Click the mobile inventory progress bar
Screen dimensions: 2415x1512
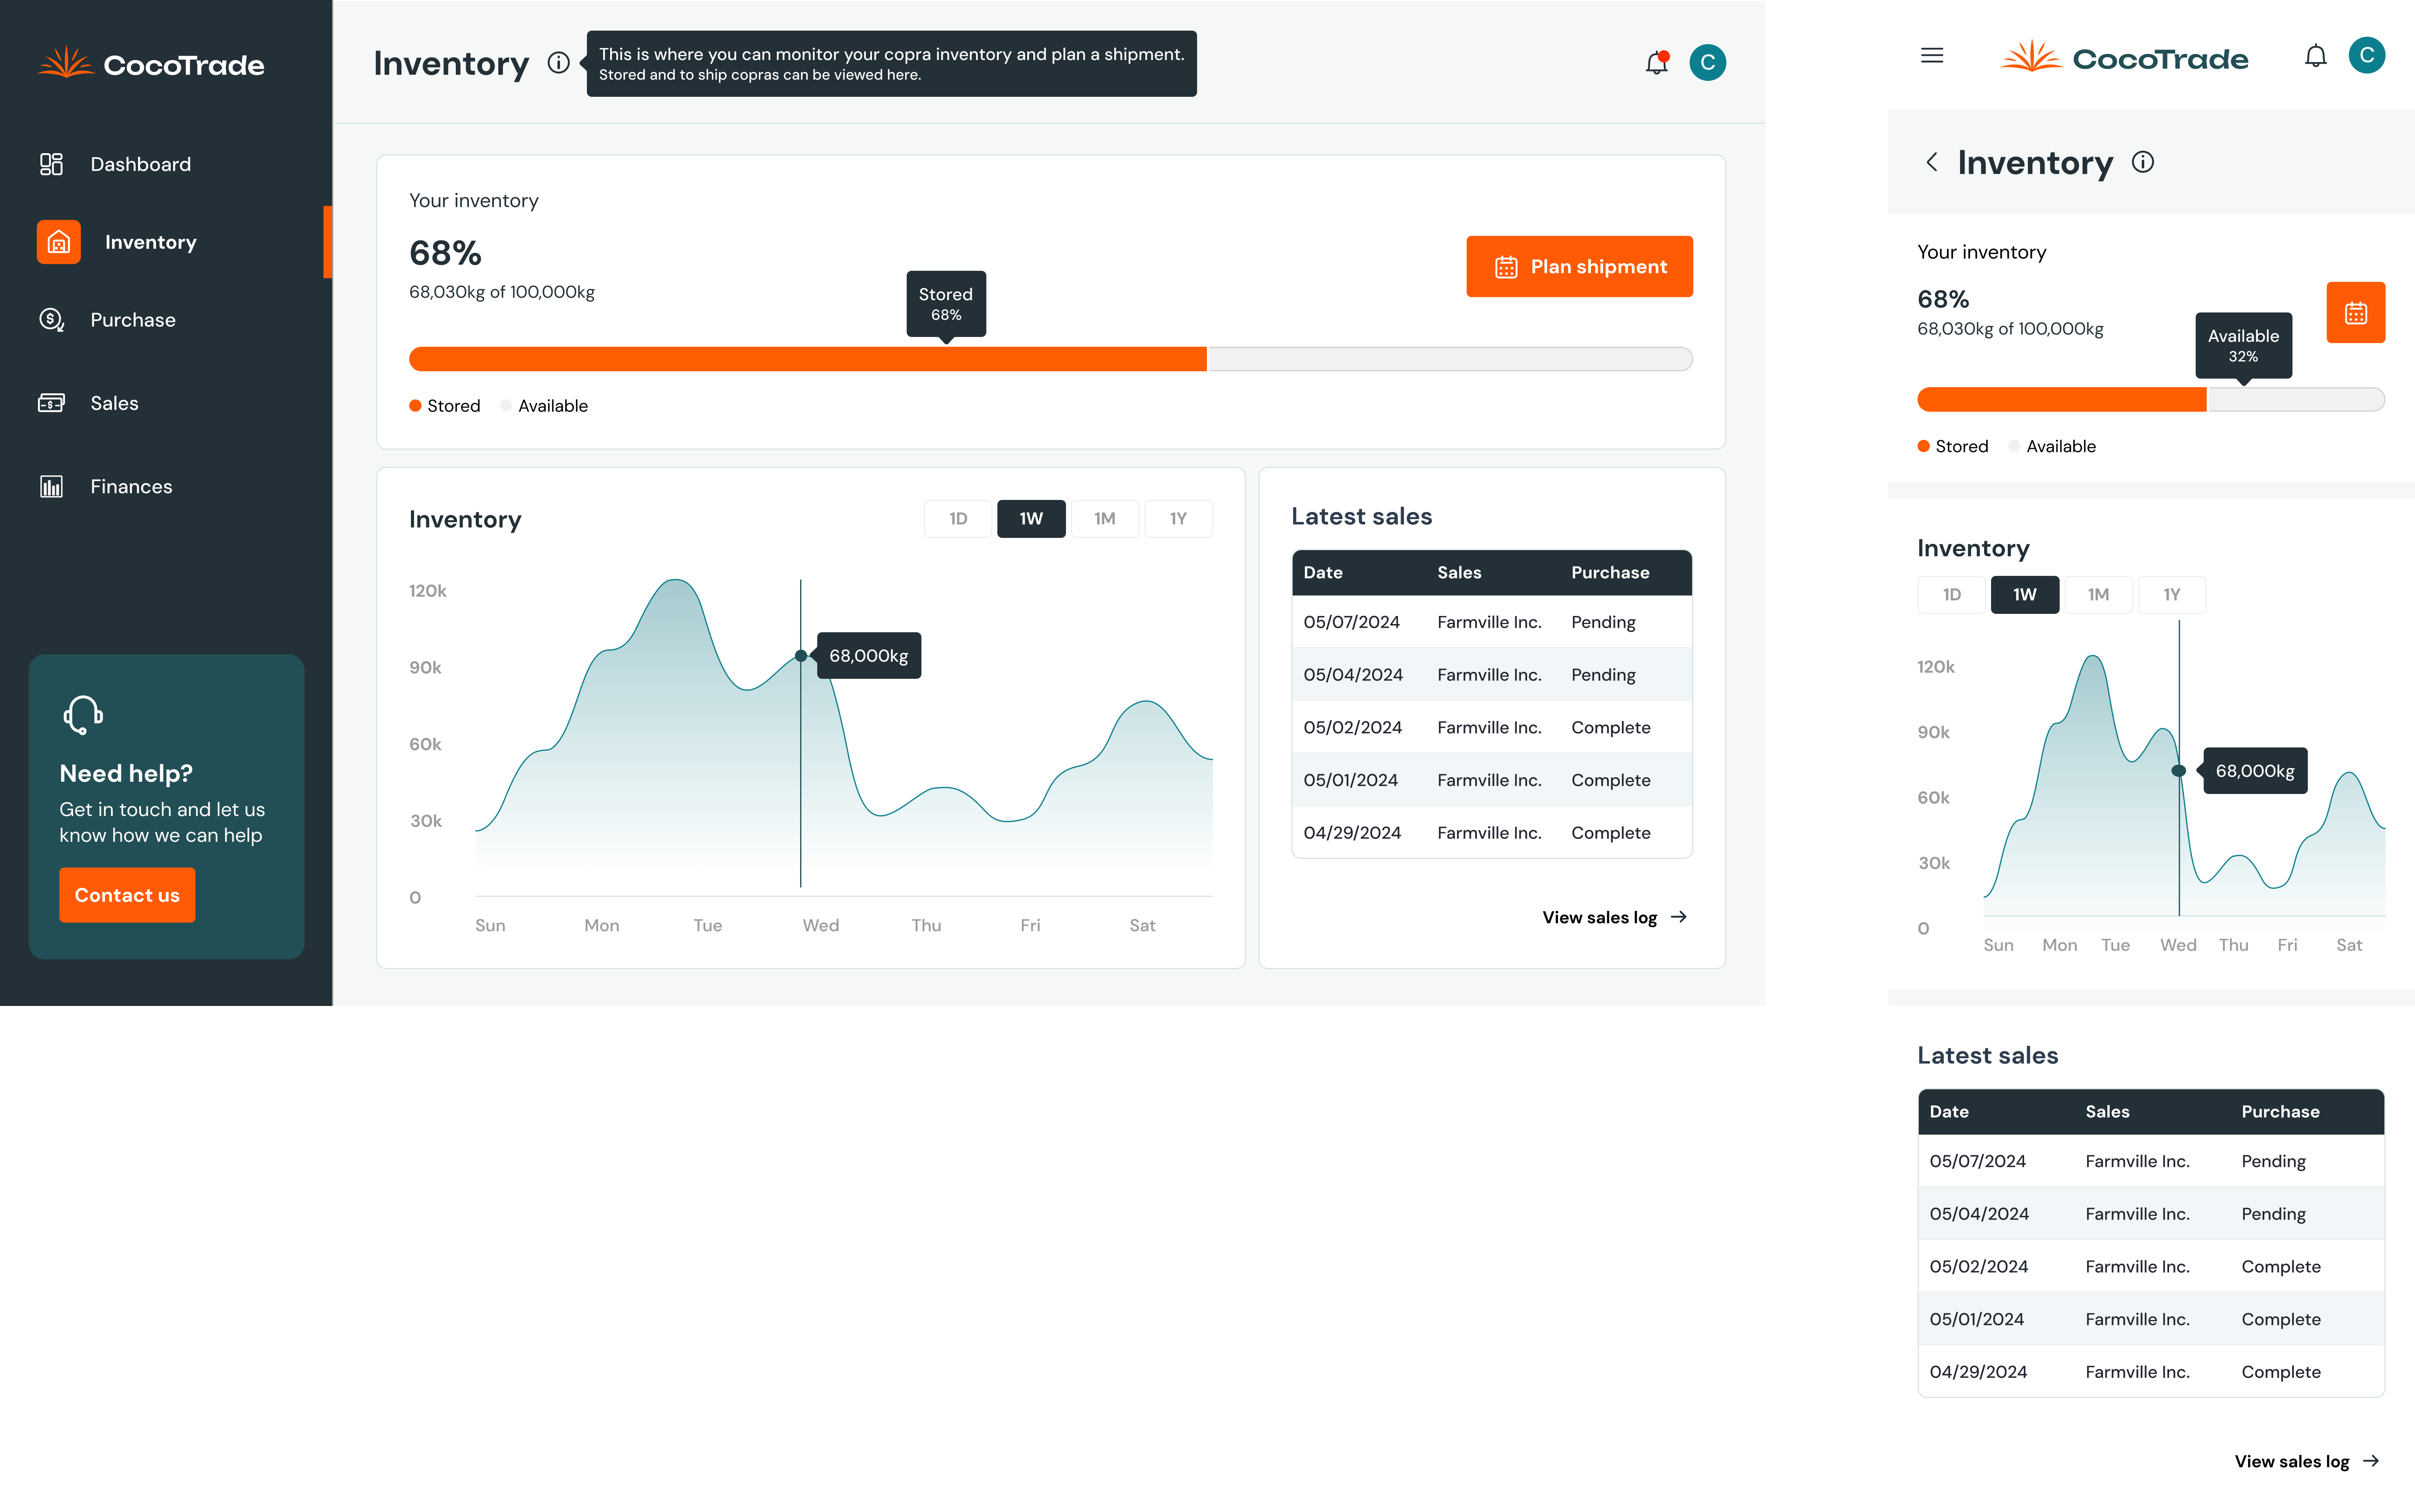click(2151, 400)
